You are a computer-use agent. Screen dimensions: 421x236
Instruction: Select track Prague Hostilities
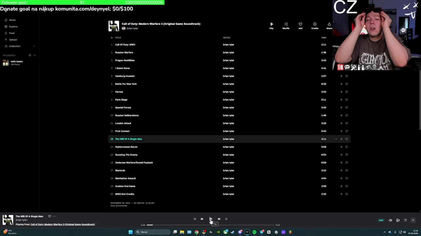click(x=125, y=60)
